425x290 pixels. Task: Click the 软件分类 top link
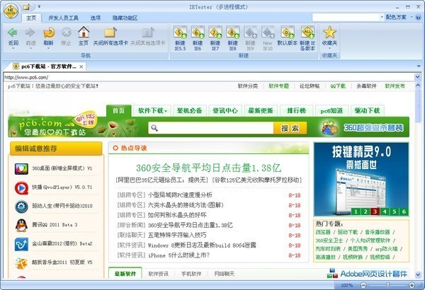(248, 86)
